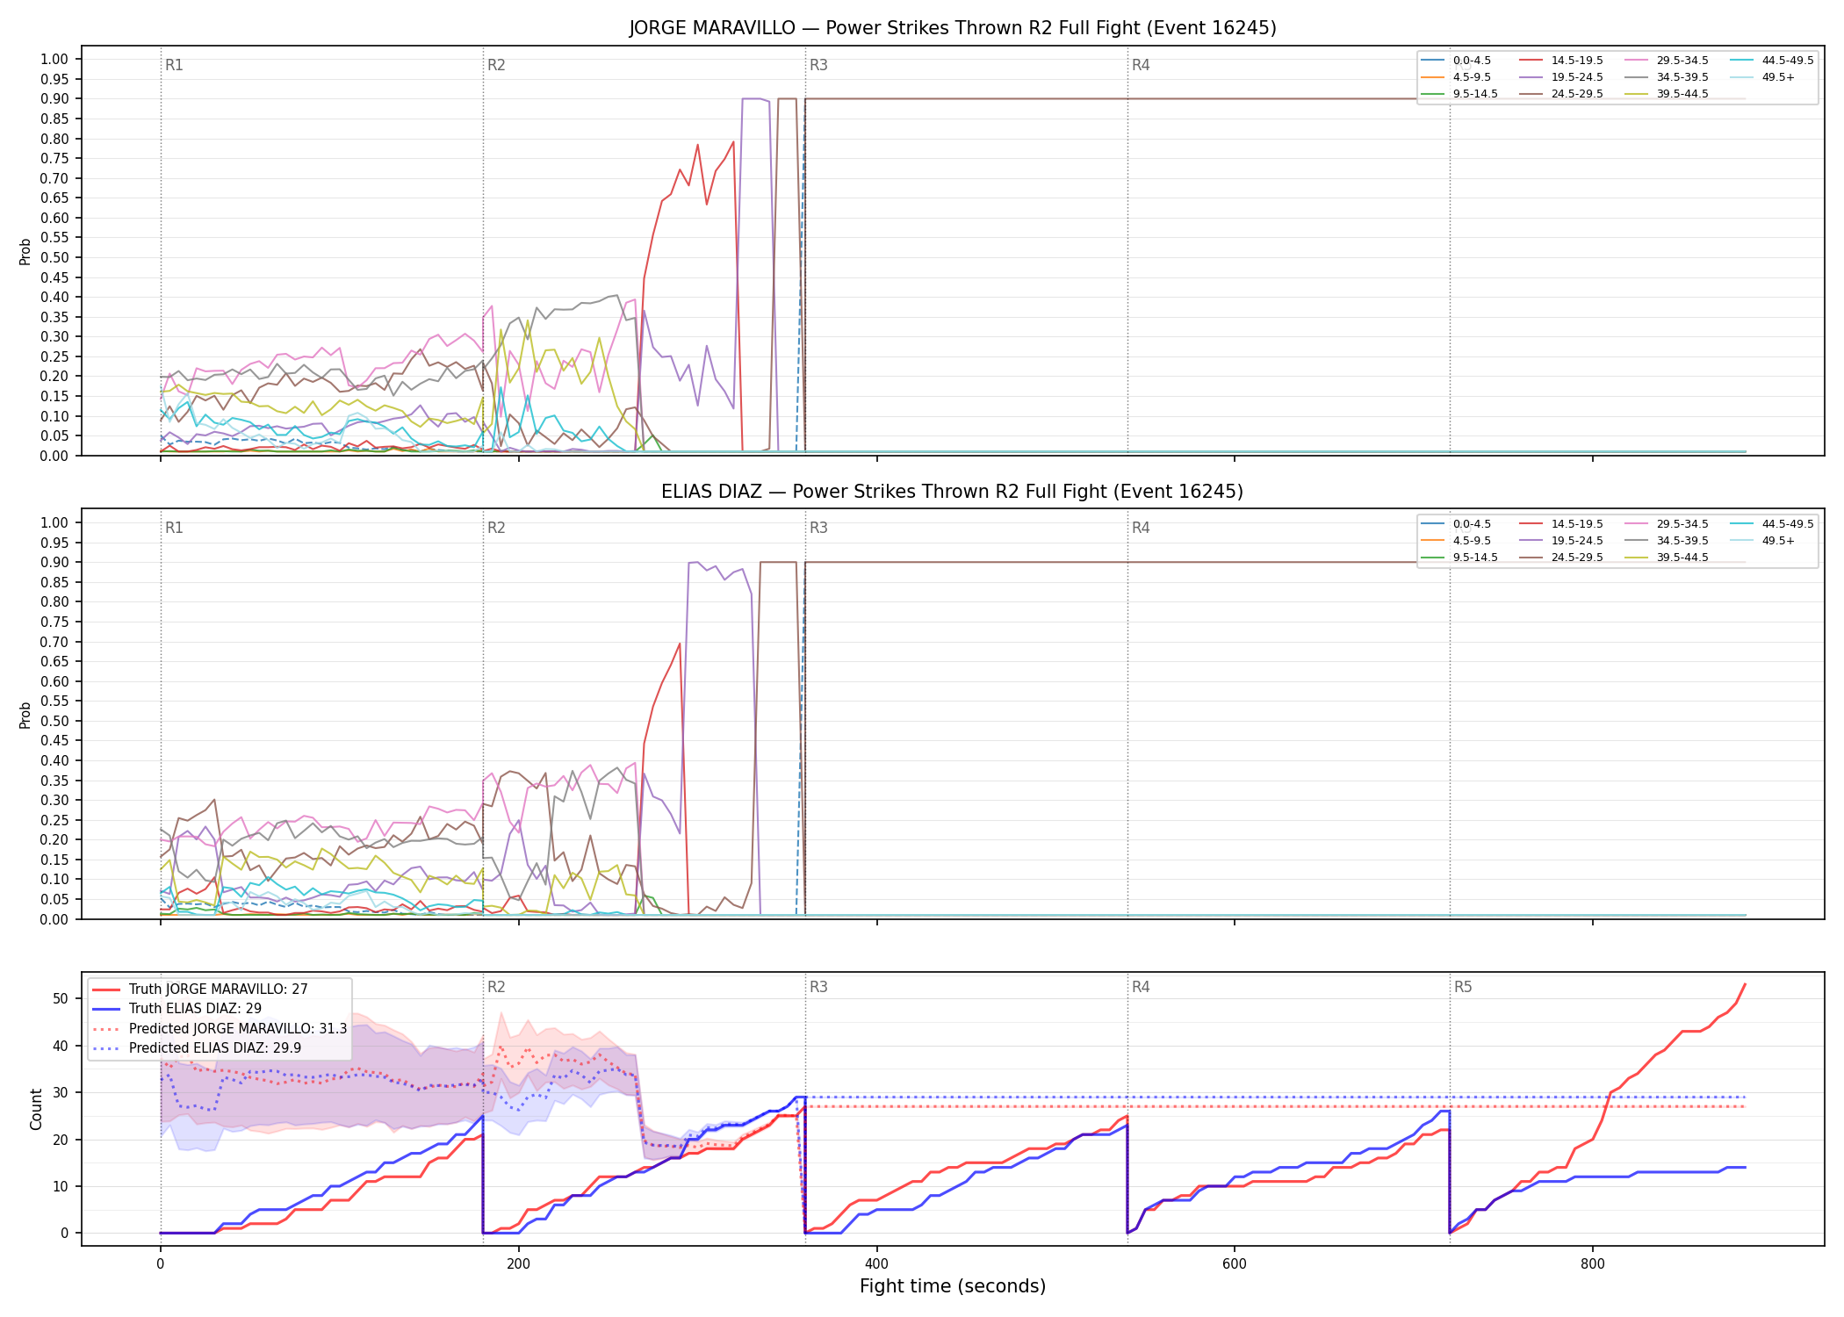Click the R3 round marker in Diaz chart
Screen dimensions: 1844x1317
click(818, 528)
